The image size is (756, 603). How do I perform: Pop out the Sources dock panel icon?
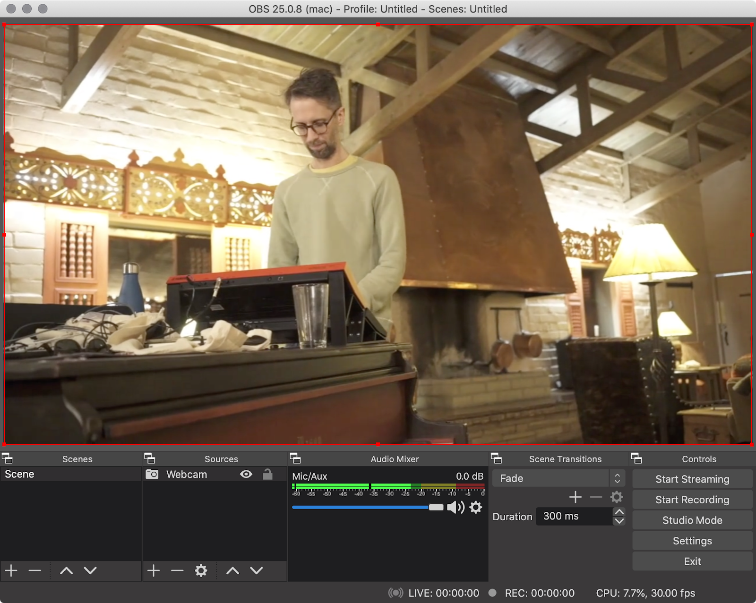pos(149,459)
